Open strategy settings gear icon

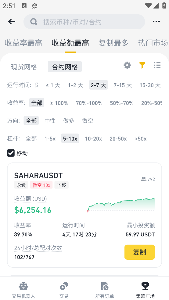(127, 65)
